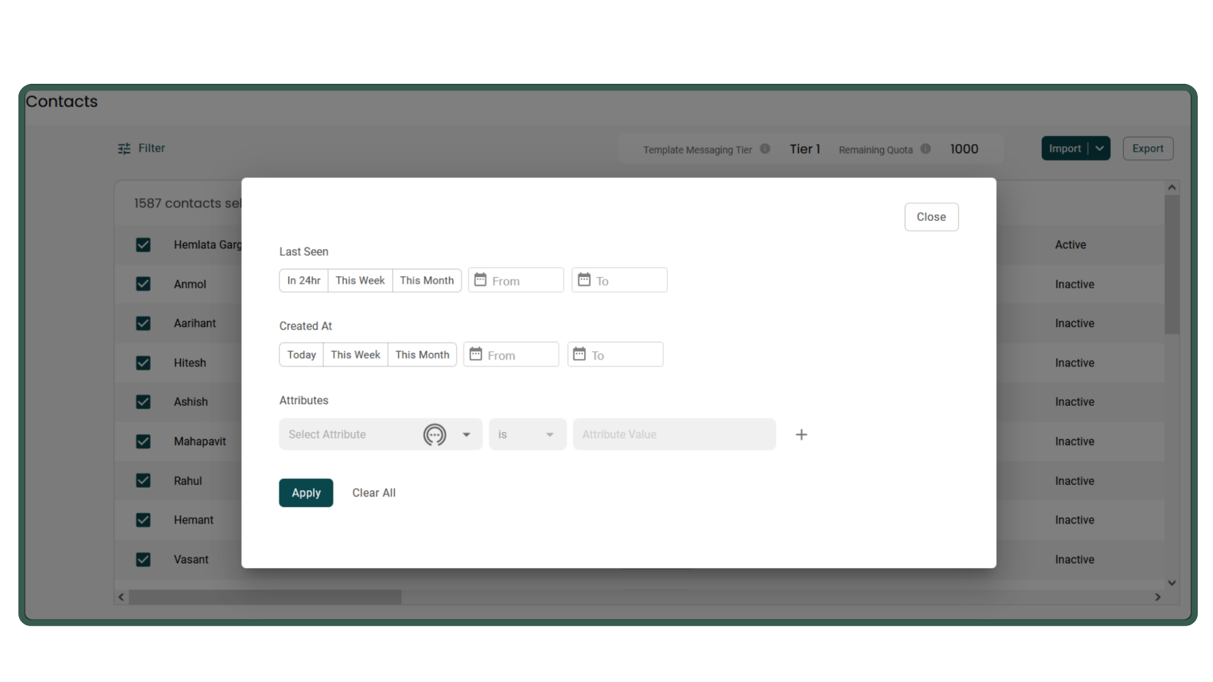
Task: Click calendar icon in Created At From
Action: [x=475, y=354]
